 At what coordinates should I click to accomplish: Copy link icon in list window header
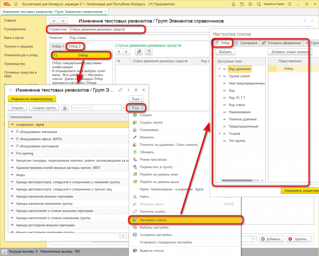click(121, 90)
